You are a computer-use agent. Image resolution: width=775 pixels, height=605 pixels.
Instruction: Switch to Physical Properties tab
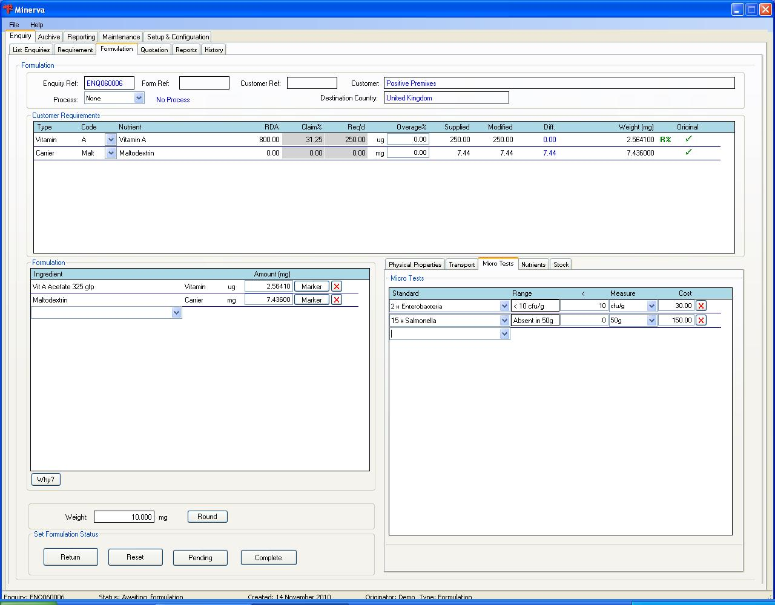415,264
